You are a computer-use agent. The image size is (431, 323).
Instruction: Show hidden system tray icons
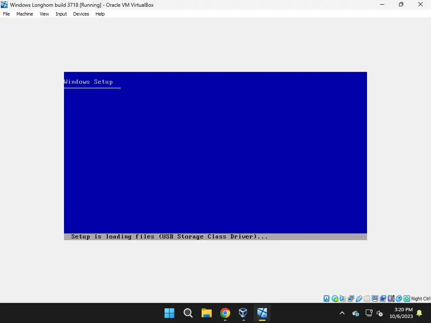pos(342,313)
